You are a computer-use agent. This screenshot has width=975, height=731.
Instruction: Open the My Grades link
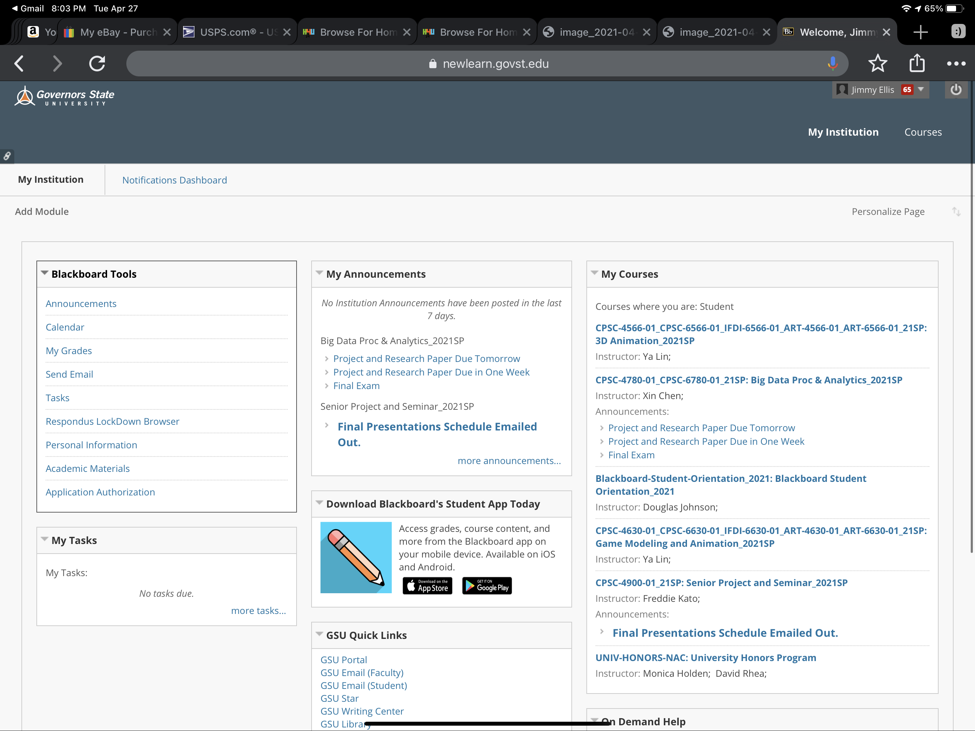(69, 351)
